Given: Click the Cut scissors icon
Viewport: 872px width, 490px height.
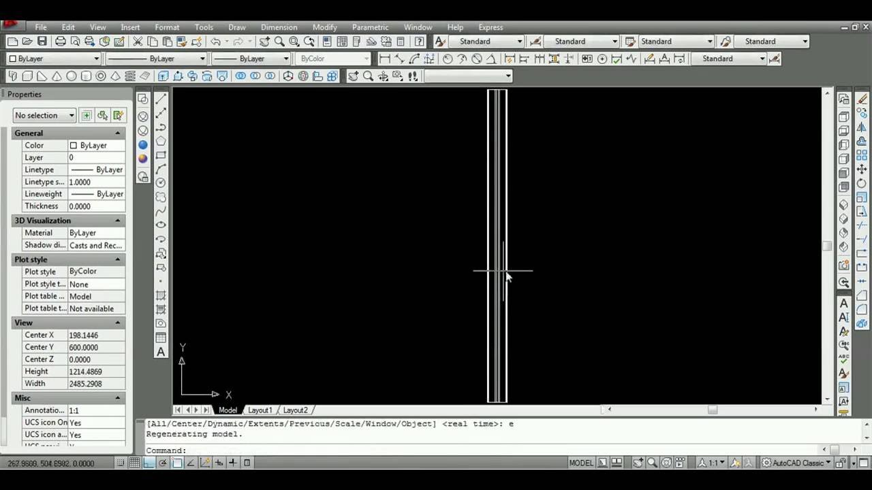Looking at the screenshot, I should 138,42.
